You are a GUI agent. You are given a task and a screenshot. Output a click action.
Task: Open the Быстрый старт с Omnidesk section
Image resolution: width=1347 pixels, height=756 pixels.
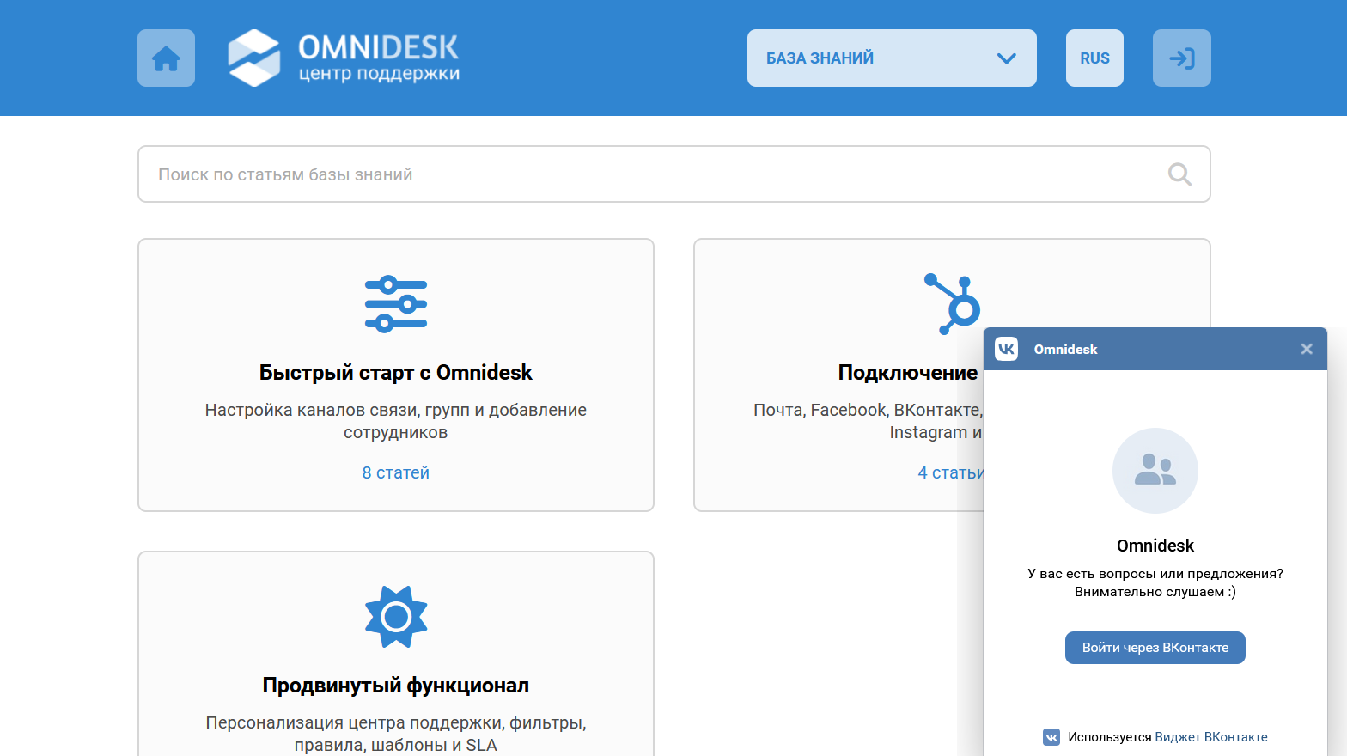(396, 373)
